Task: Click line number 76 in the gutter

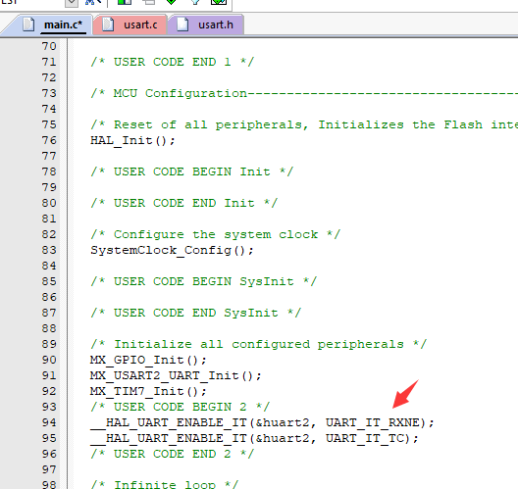Action: (x=49, y=140)
